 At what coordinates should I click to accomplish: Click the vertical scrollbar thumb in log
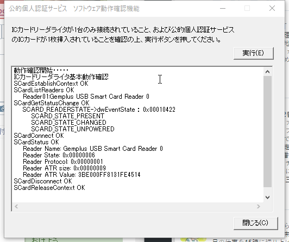267,131
